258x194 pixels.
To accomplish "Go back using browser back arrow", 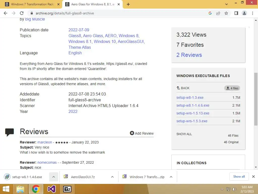I will tap(6, 13).
